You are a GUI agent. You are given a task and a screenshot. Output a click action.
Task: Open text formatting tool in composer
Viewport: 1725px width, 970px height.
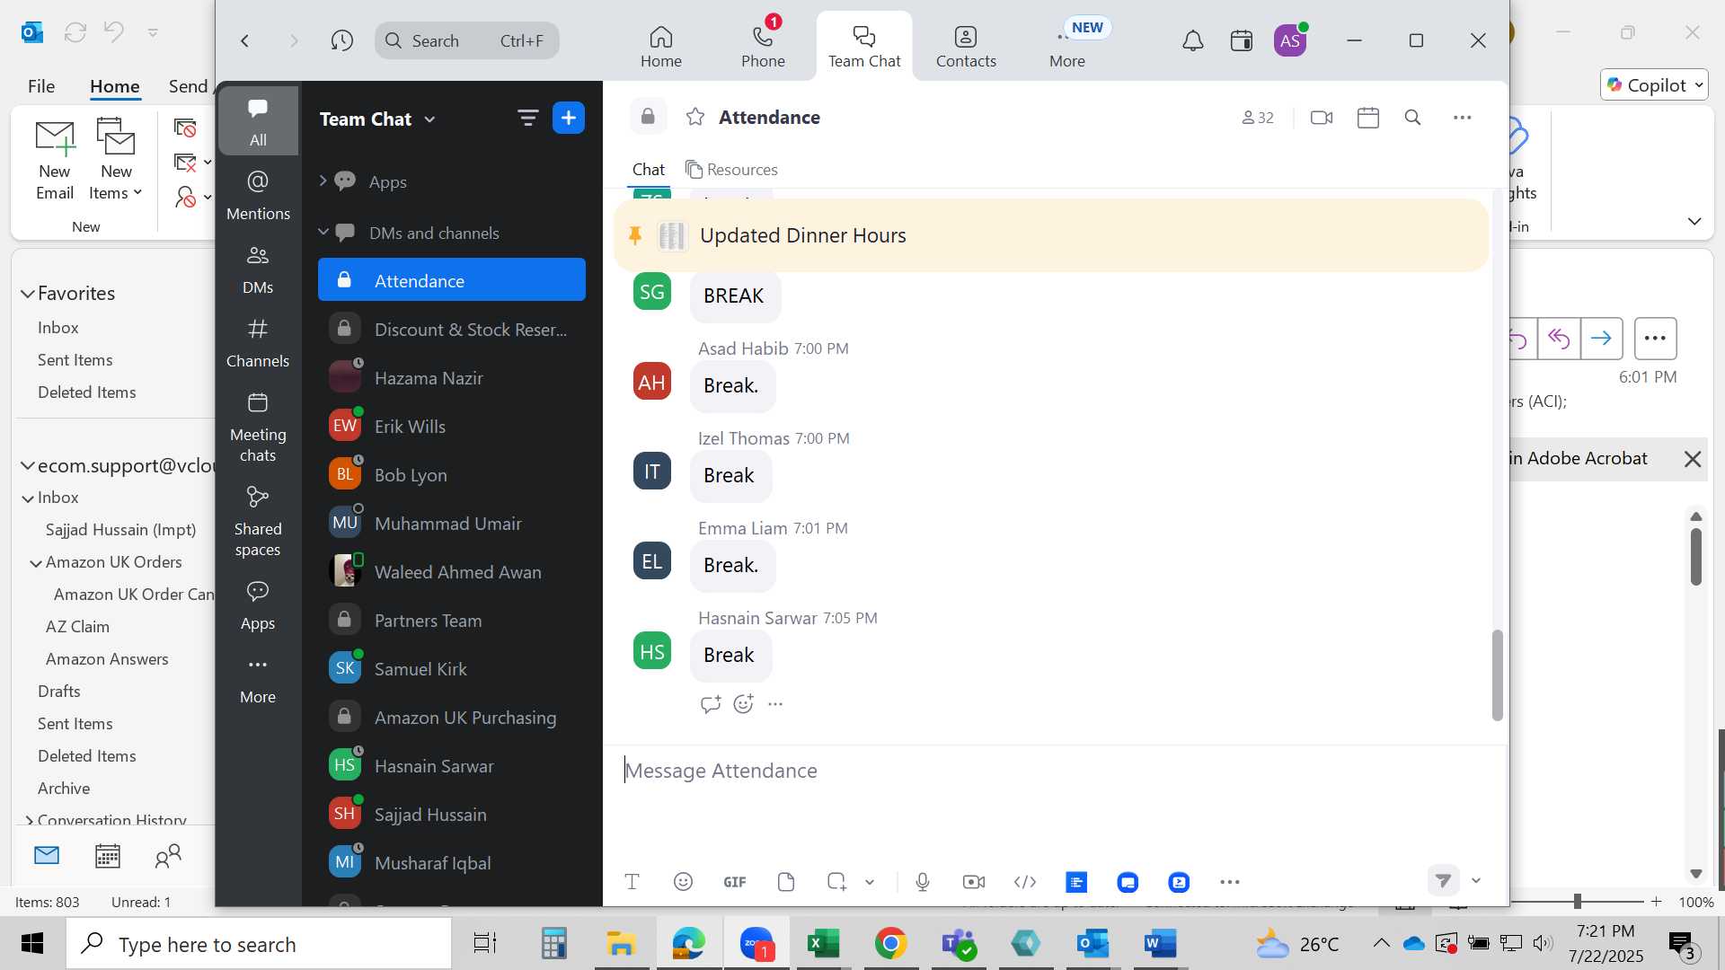coord(632,882)
